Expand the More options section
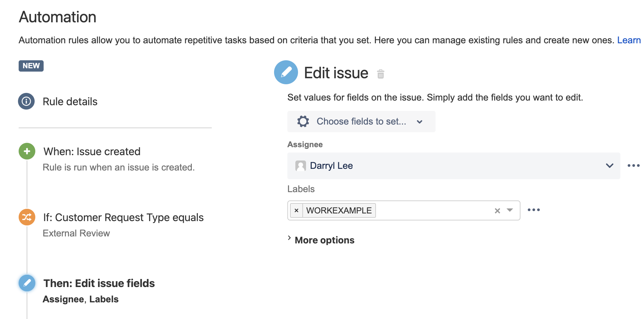This screenshot has height=319, width=644. pyautogui.click(x=324, y=240)
